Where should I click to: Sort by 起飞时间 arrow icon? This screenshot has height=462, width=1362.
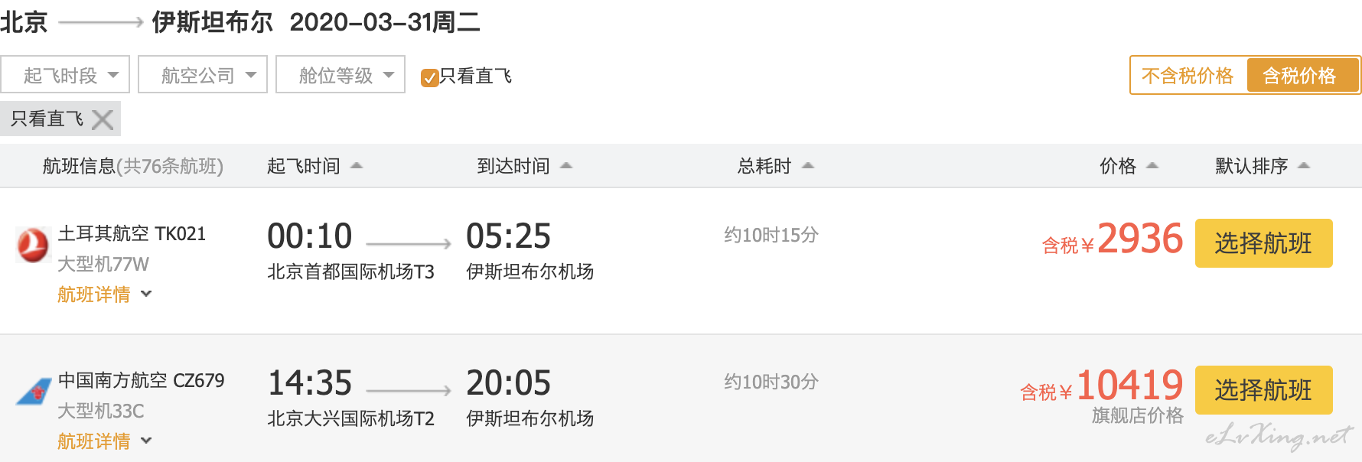[357, 165]
